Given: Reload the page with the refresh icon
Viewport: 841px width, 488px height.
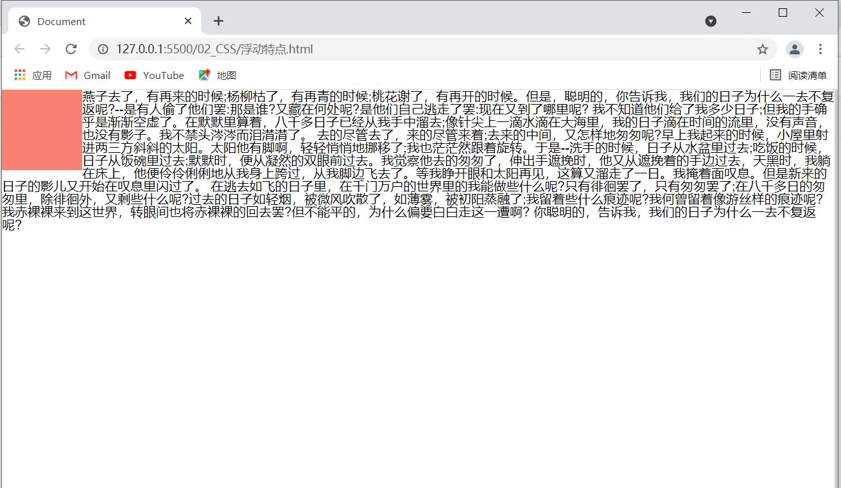Looking at the screenshot, I should tap(71, 49).
